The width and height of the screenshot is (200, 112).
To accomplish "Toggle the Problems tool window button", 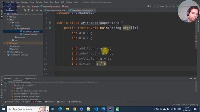I will (37, 102).
